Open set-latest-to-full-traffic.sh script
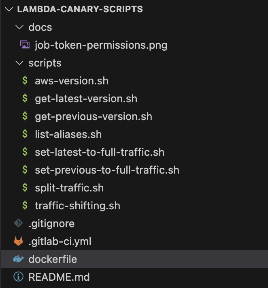Image resolution: width=268 pixels, height=288 pixels. [x=100, y=152]
